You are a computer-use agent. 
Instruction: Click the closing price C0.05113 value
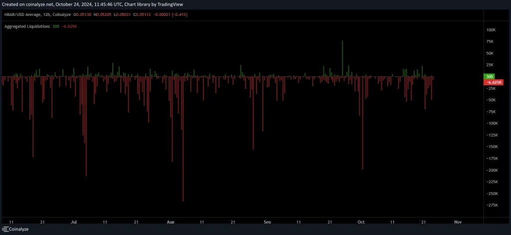pos(142,14)
